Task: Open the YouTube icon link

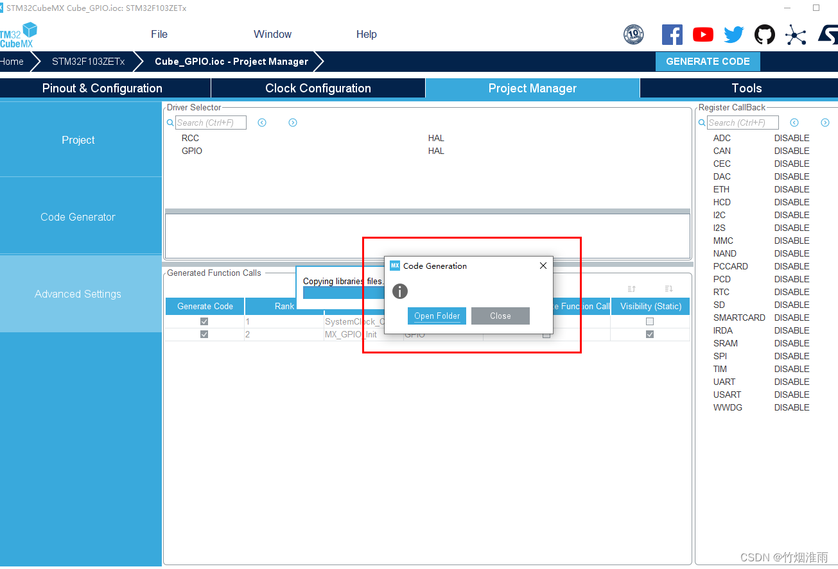Action: (x=703, y=35)
